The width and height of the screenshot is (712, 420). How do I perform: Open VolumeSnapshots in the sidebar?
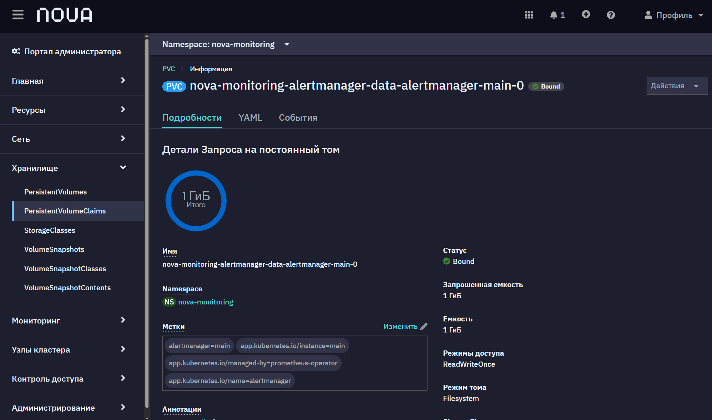coord(54,249)
